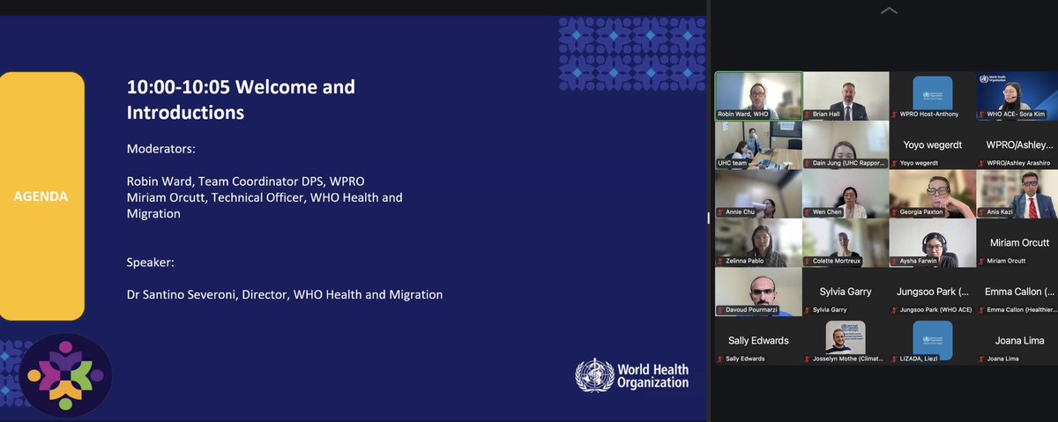Viewport: 1058px width, 422px height.
Task: Click 'Robin Ward, Team Coordinator DPS, WPRO' line
Action: (245, 181)
